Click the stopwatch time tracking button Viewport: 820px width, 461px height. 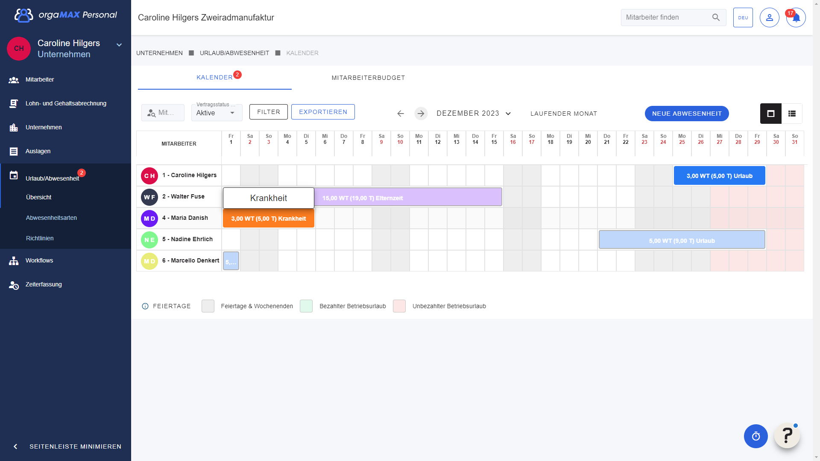[x=756, y=436]
